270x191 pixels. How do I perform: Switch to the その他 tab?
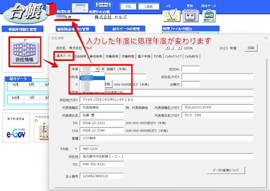[158, 56]
